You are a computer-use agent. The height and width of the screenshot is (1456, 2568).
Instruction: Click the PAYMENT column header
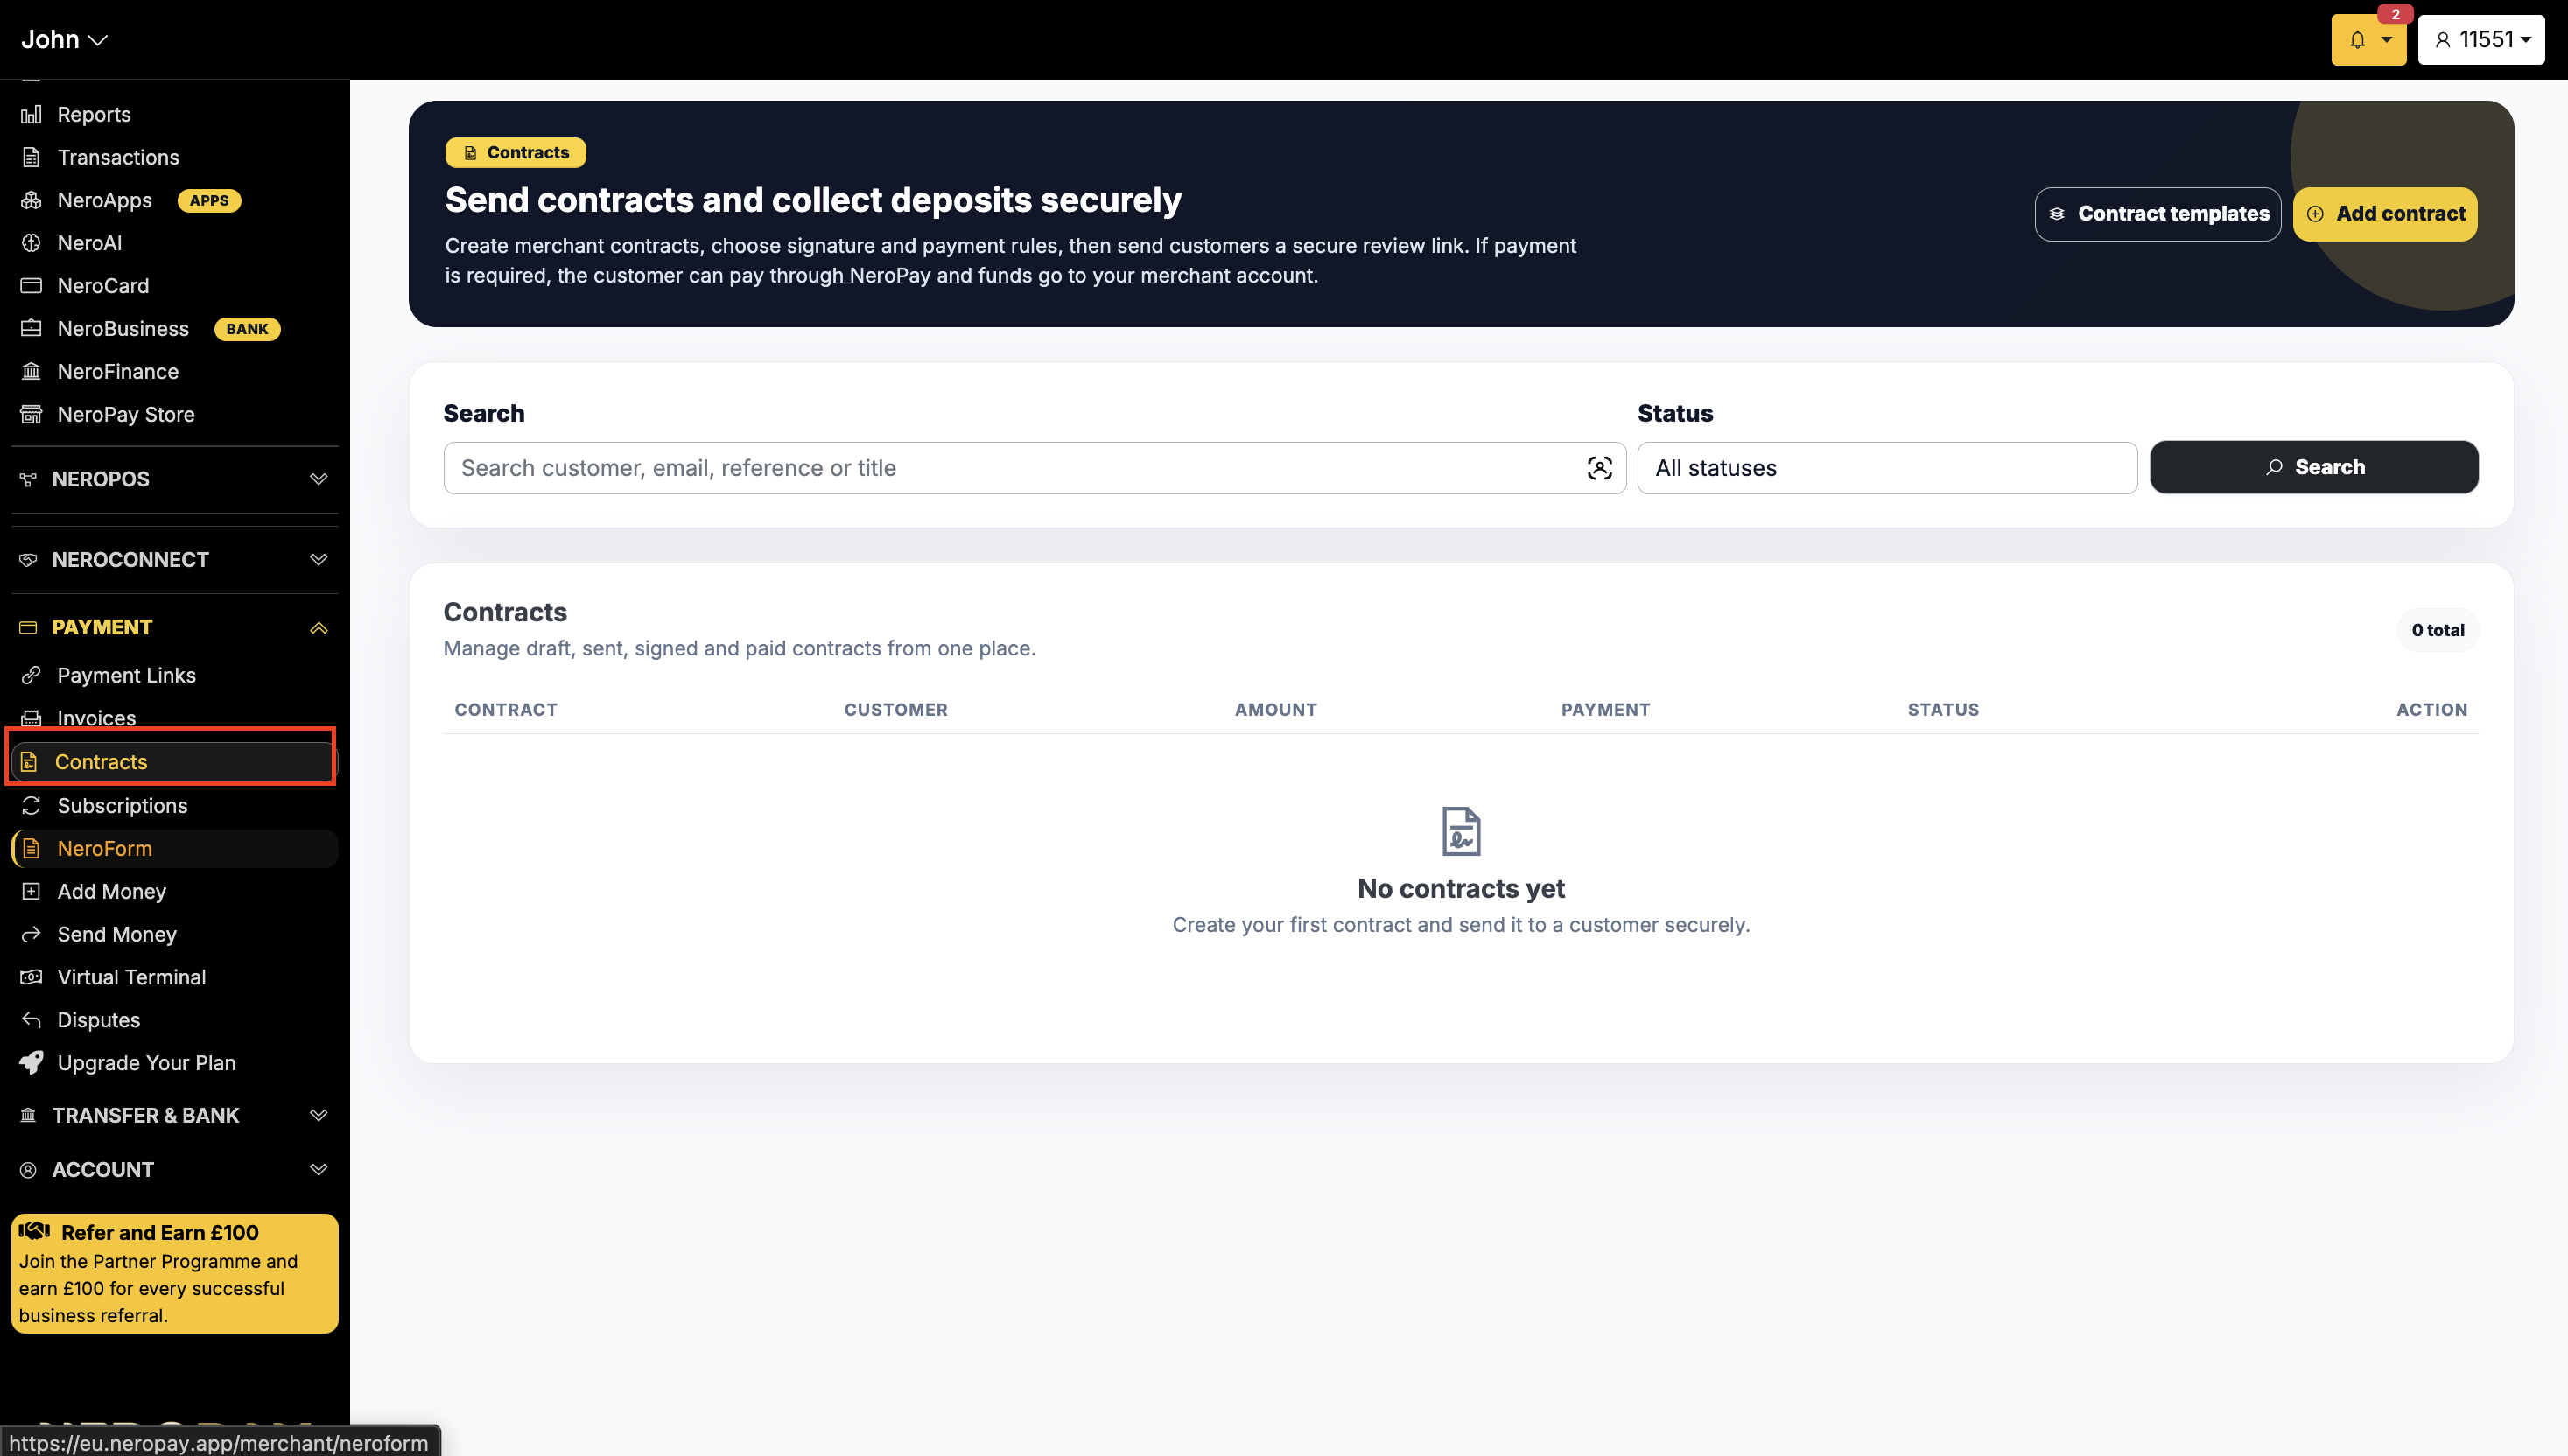[1606, 709]
